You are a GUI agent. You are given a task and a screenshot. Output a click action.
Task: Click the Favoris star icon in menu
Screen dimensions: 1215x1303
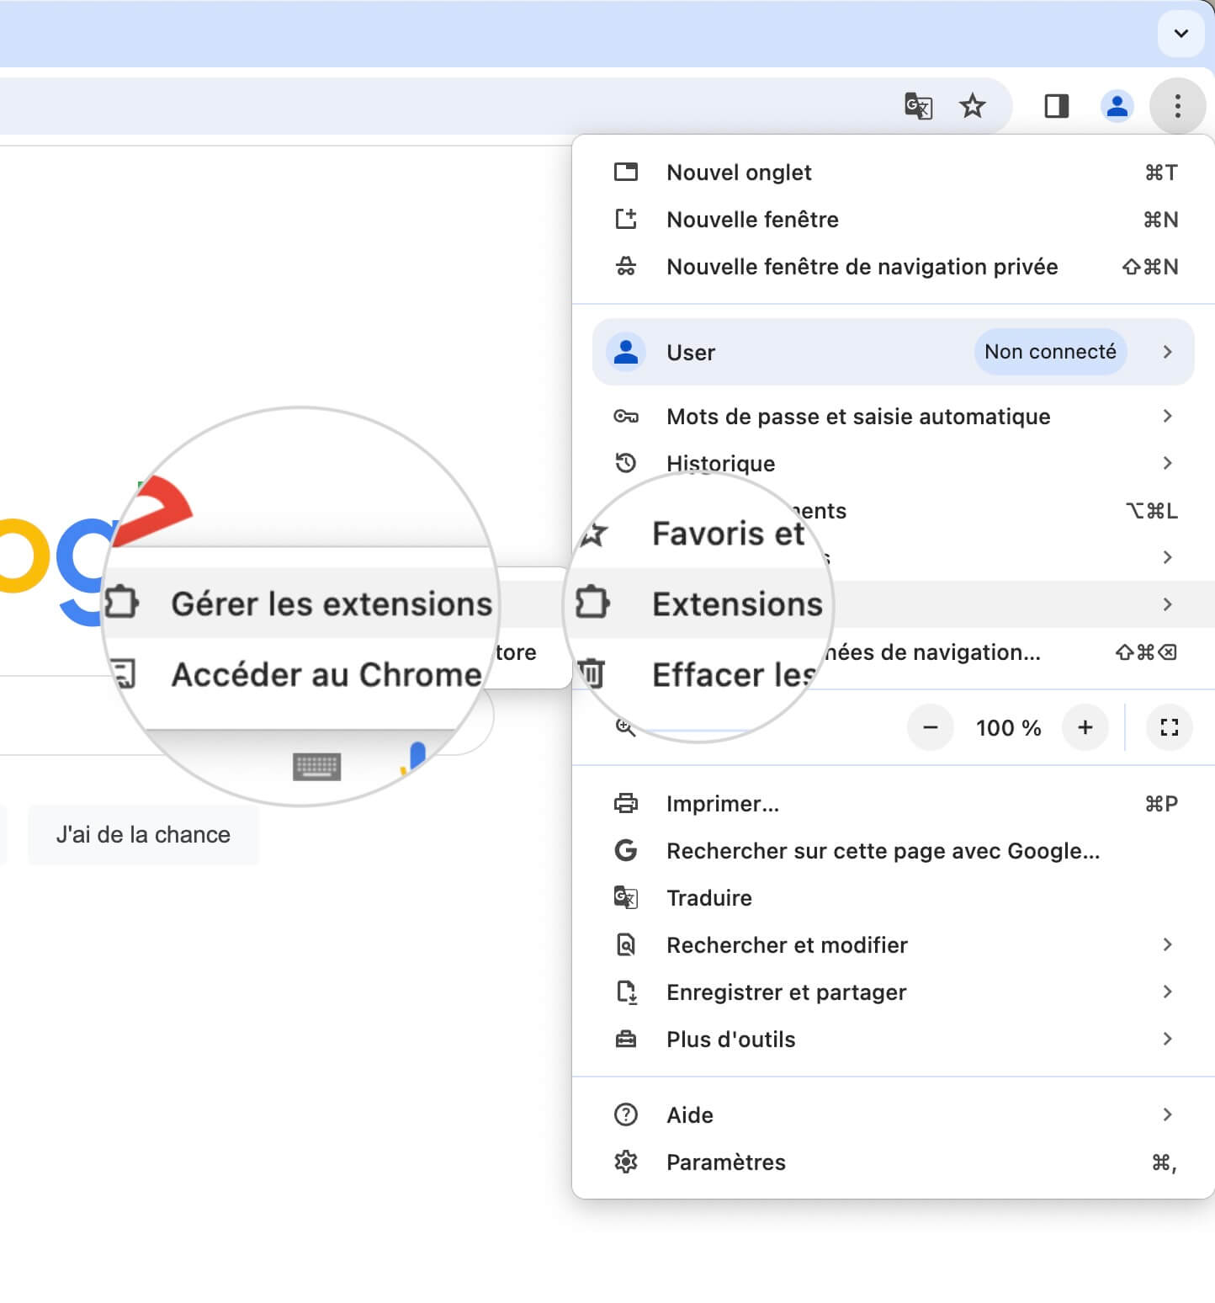(x=594, y=533)
